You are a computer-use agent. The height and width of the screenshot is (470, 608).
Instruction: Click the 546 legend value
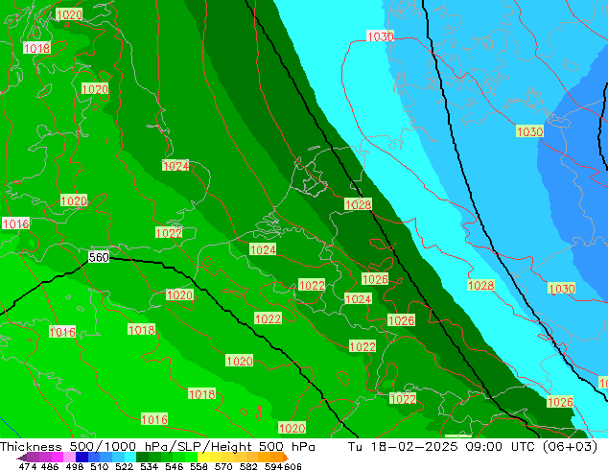175,466
